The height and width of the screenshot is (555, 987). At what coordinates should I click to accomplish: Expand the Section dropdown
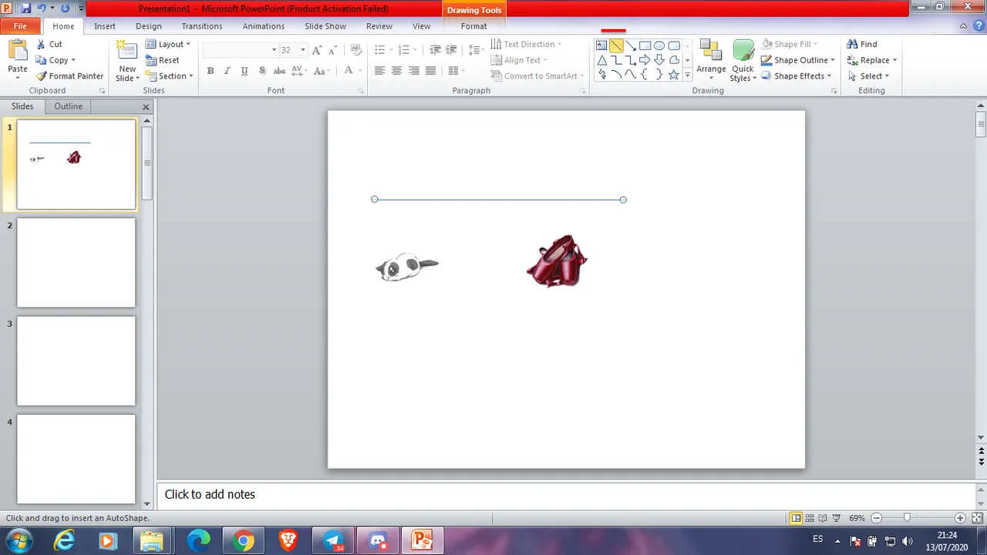tap(170, 76)
